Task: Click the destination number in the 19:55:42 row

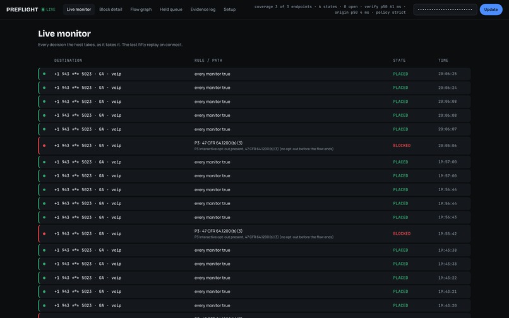Action: pos(88,233)
